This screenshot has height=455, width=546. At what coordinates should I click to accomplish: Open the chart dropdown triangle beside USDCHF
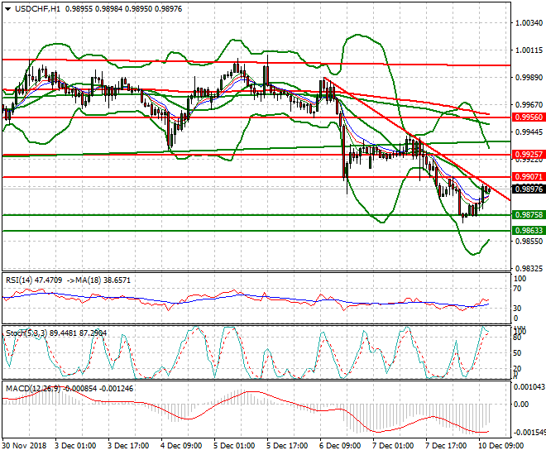(x=7, y=9)
